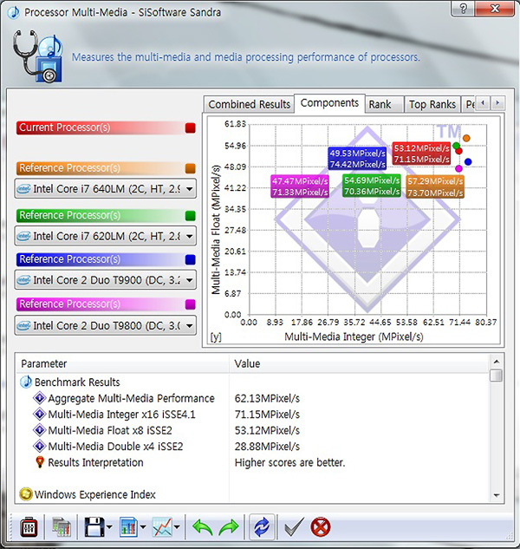Viewport: 520px width, 549px height.
Task: Switch to the Combined Results tab
Action: click(x=249, y=104)
